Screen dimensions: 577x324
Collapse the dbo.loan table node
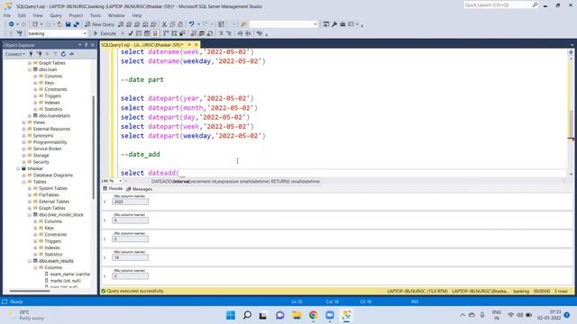pos(30,69)
